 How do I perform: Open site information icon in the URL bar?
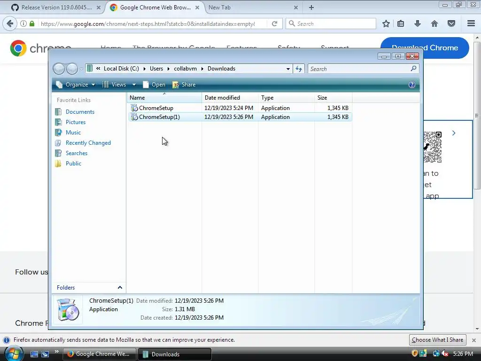coord(23,24)
